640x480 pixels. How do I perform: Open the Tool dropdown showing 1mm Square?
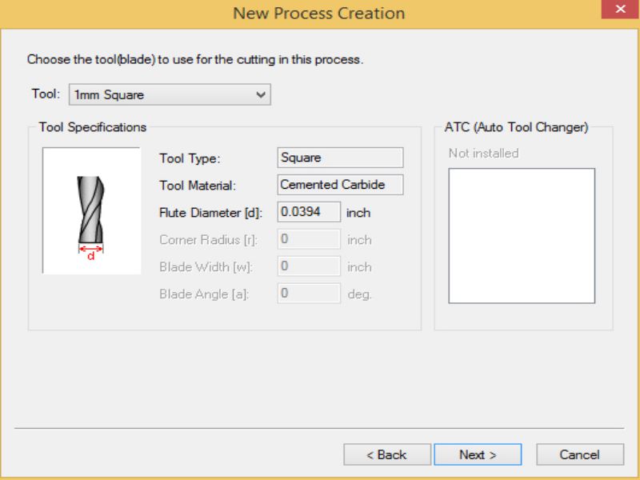point(170,94)
